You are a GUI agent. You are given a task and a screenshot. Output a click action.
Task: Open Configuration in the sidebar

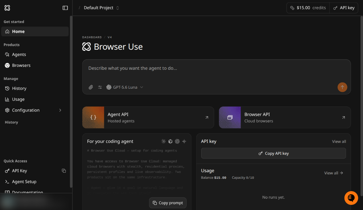[35, 110]
